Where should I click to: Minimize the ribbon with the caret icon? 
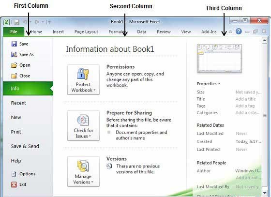230,32
